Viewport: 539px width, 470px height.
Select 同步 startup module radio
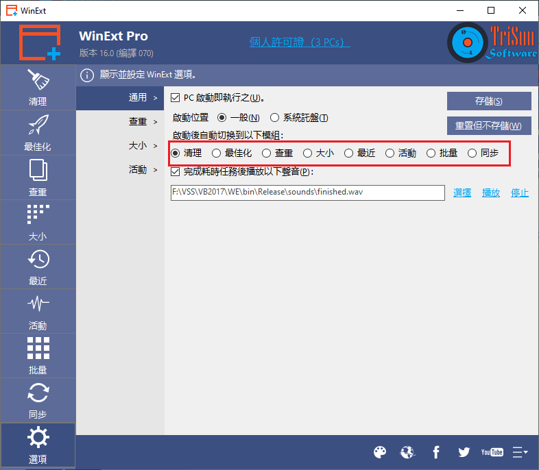coord(472,153)
